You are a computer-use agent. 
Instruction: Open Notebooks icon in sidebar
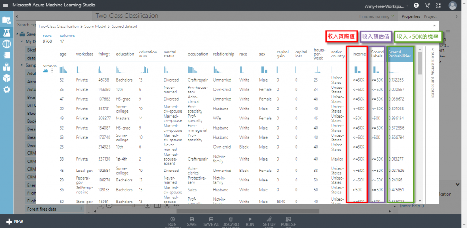click(x=6, y=55)
